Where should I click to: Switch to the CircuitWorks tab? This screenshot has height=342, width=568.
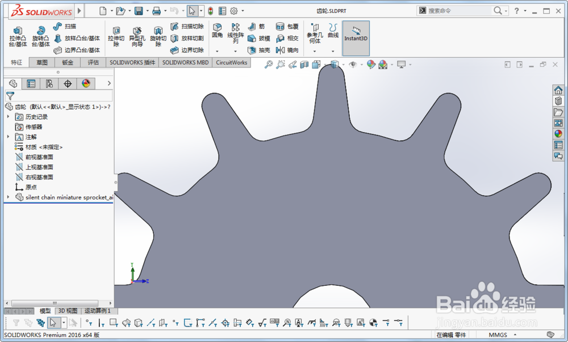pyautogui.click(x=232, y=62)
